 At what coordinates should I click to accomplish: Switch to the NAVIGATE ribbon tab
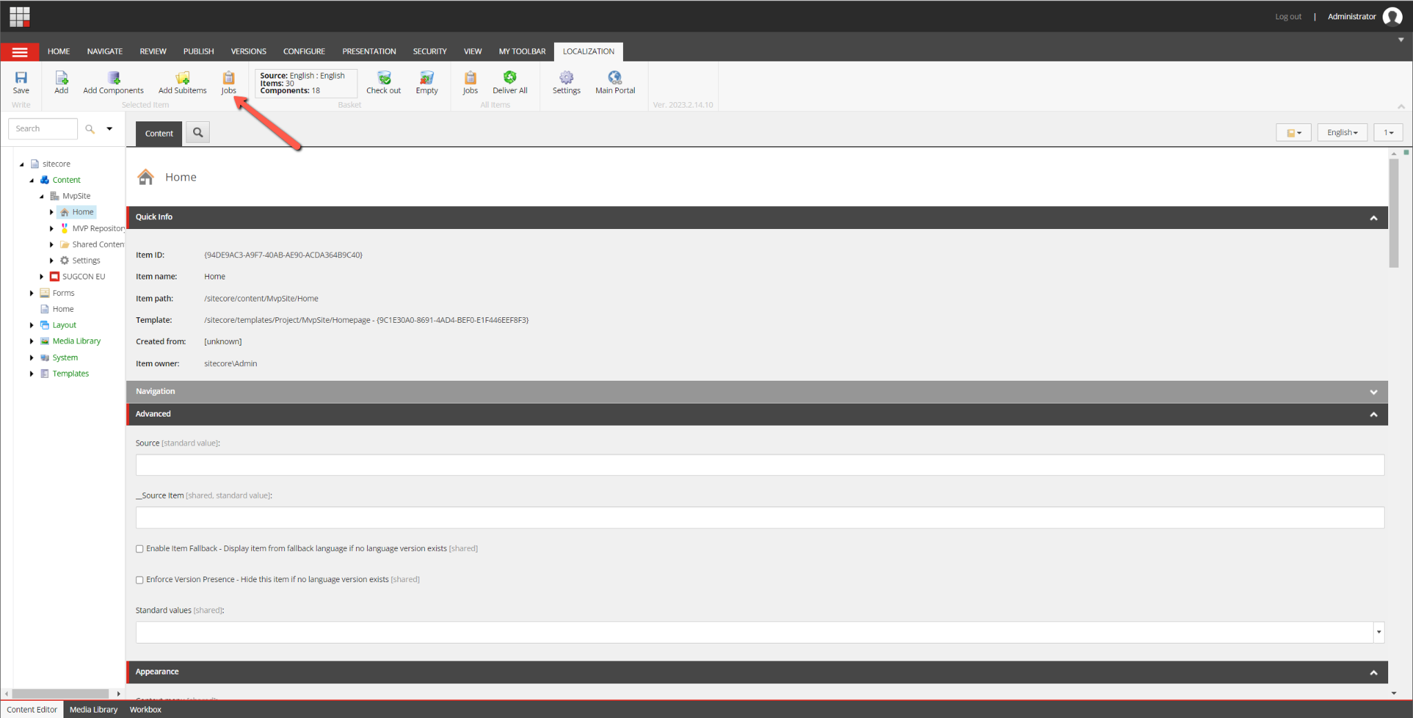point(105,52)
